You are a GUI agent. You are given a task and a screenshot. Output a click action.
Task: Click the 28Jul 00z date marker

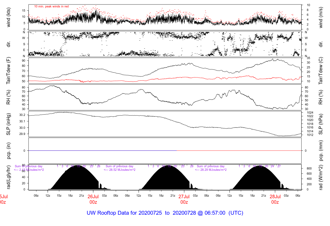[x=275, y=199]
